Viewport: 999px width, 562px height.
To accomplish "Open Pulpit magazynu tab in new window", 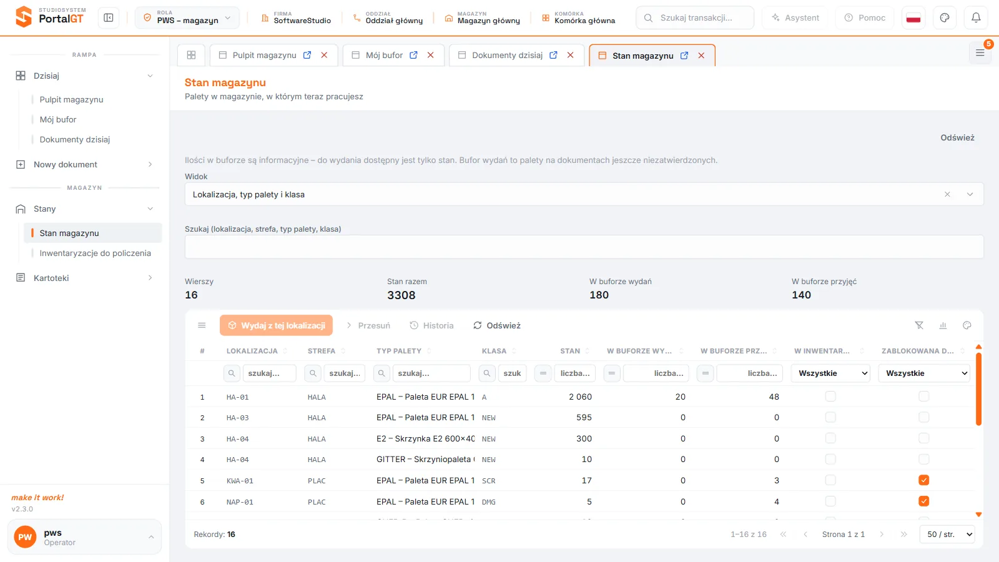I will click(x=307, y=55).
